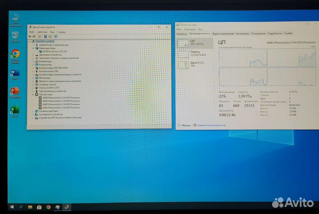
Task: Select Программные устройства row
Action: click(x=51, y=91)
